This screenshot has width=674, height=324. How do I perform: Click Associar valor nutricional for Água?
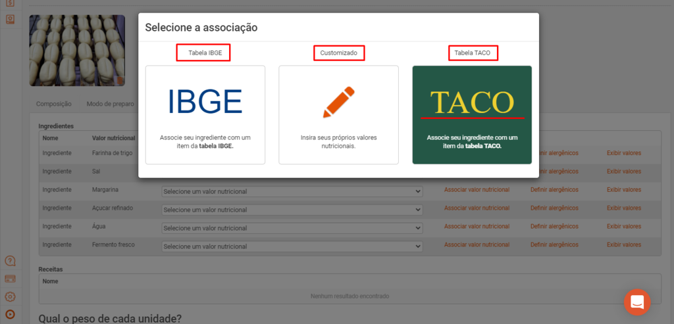pyautogui.click(x=477, y=226)
